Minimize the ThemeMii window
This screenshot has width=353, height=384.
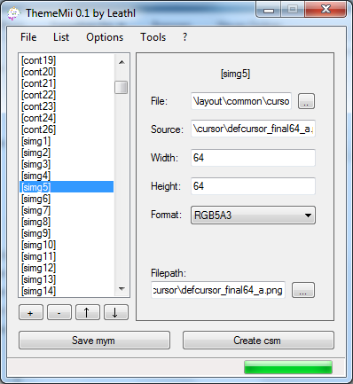269,10
